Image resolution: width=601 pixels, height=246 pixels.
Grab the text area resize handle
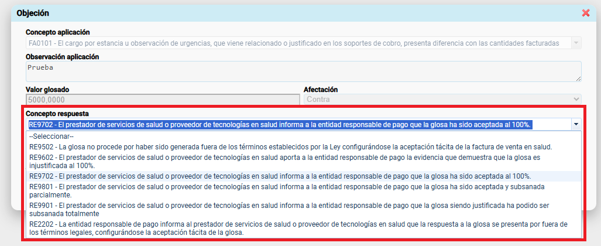click(x=578, y=78)
